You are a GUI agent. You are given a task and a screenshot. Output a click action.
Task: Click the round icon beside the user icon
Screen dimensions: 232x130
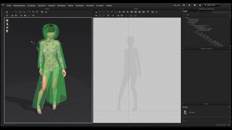click(195, 5)
